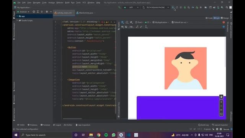This screenshot has width=245, height=138.
Task: Click the Clear Constraints icon
Action: (x=137, y=27)
